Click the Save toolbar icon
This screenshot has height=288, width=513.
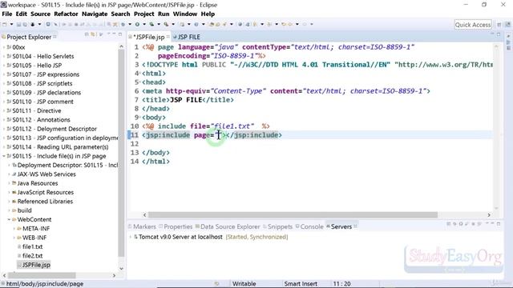click(x=18, y=24)
